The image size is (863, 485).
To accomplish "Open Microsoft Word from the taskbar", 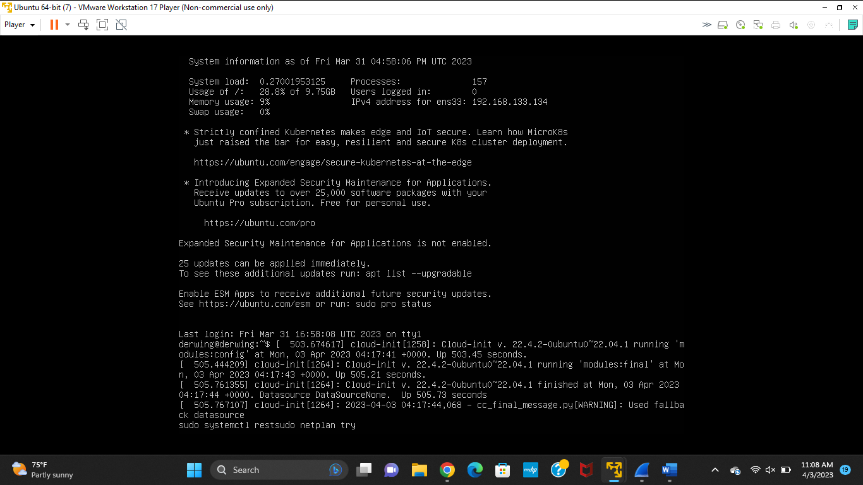I will point(669,470).
